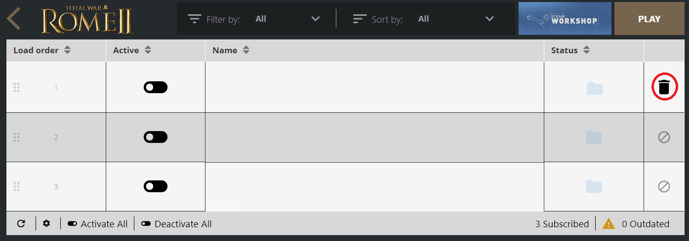Sort by the Load order column
This screenshot has height=241, width=689.
pos(42,50)
